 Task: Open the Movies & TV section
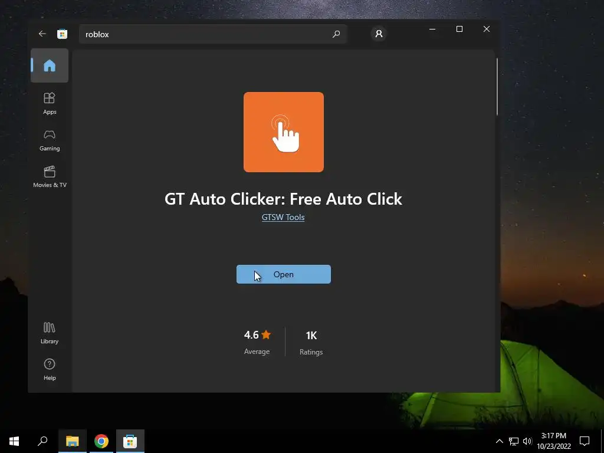50,177
